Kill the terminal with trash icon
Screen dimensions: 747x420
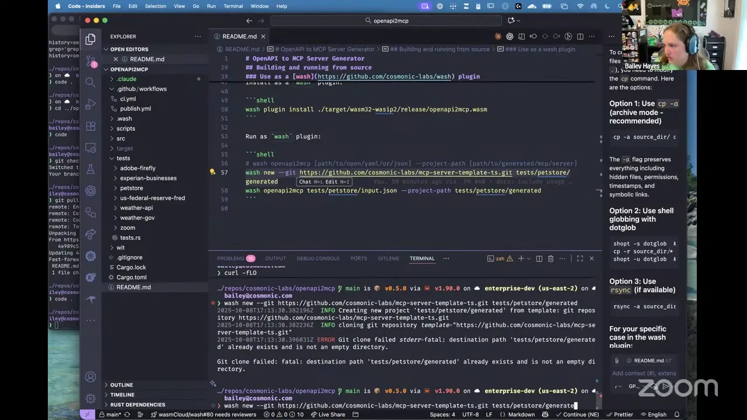550,258
